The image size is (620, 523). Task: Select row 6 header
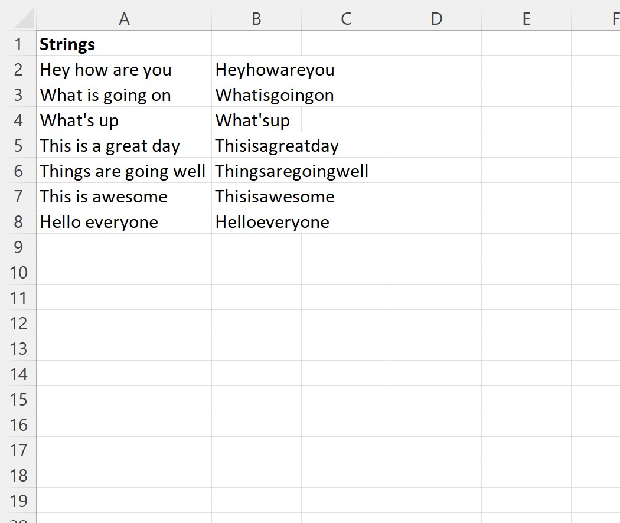18,171
